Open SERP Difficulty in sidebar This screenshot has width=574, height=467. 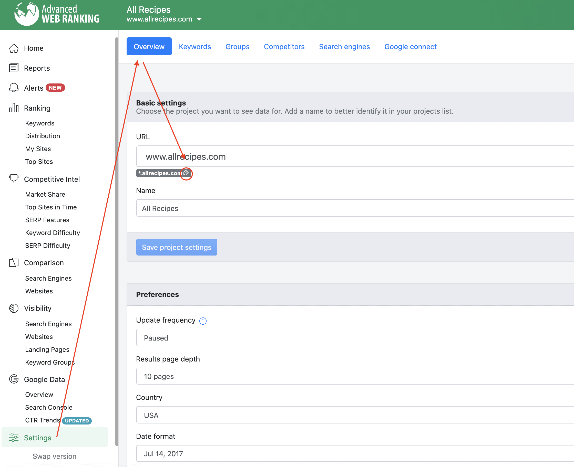[48, 245]
